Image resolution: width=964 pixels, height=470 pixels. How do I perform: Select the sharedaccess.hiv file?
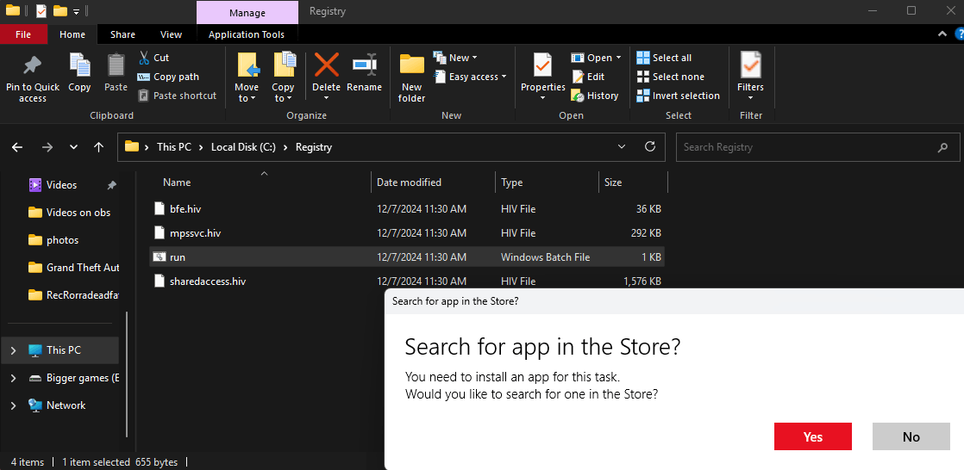[406, 281]
